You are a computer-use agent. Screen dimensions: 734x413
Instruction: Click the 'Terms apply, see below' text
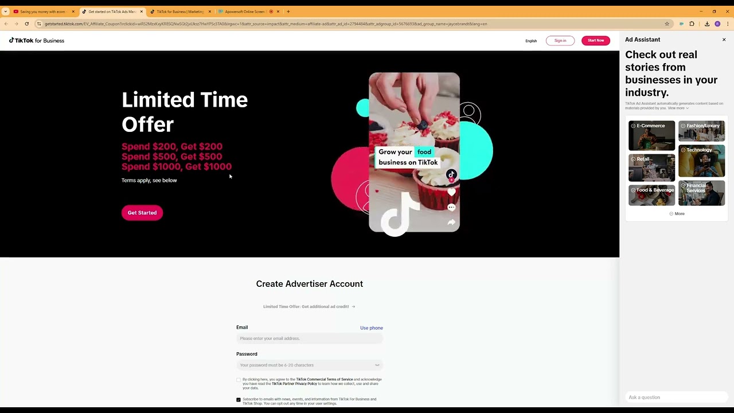[x=149, y=180]
